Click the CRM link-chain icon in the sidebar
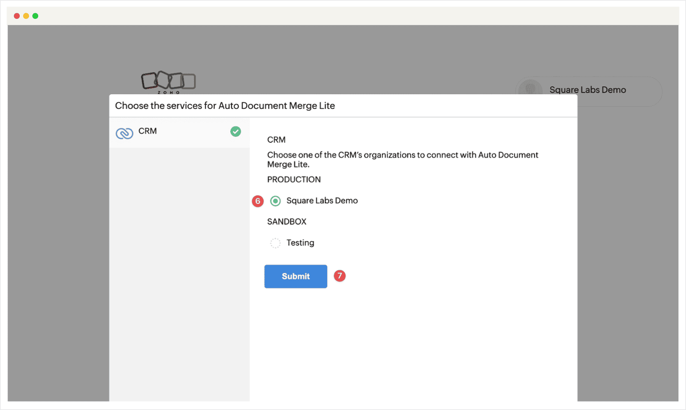686x410 pixels. pos(124,133)
